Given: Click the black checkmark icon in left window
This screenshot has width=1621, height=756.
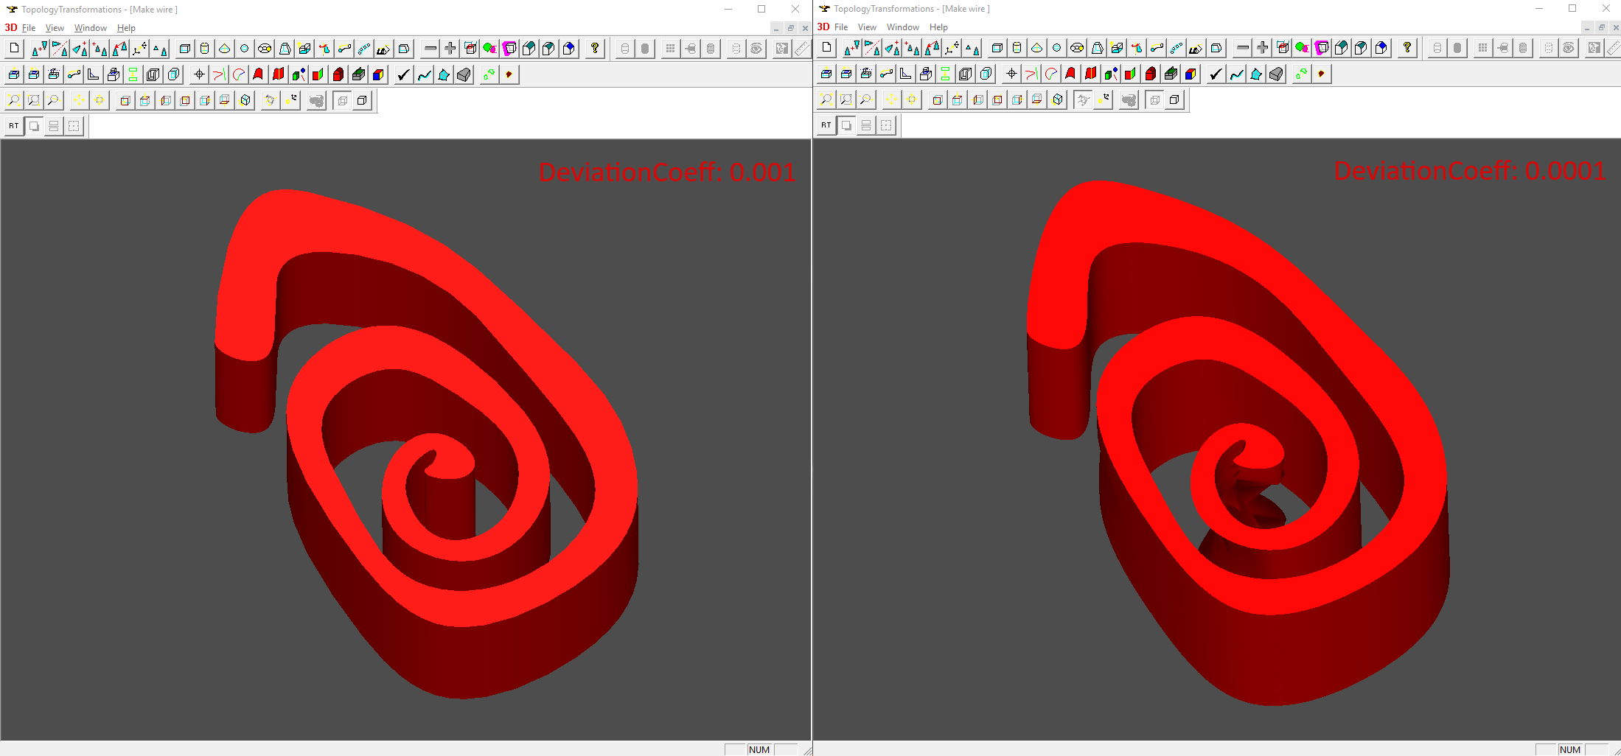Looking at the screenshot, I should [403, 74].
